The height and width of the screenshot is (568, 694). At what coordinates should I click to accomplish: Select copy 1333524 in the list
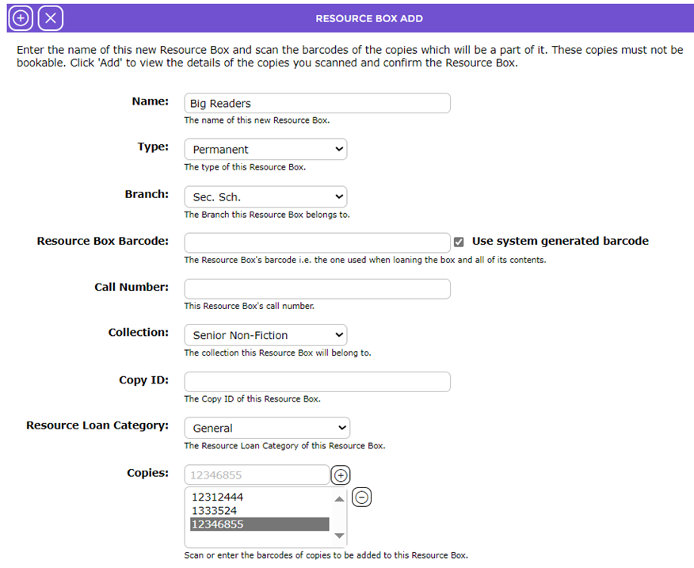click(260, 511)
